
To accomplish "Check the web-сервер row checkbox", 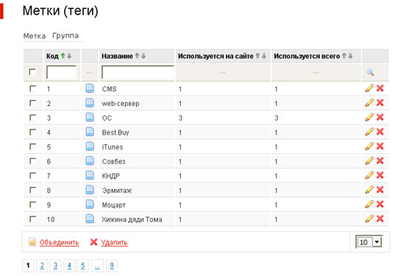I will pyautogui.click(x=33, y=103).
